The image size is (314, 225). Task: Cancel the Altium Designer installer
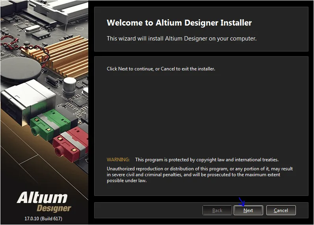(281, 210)
